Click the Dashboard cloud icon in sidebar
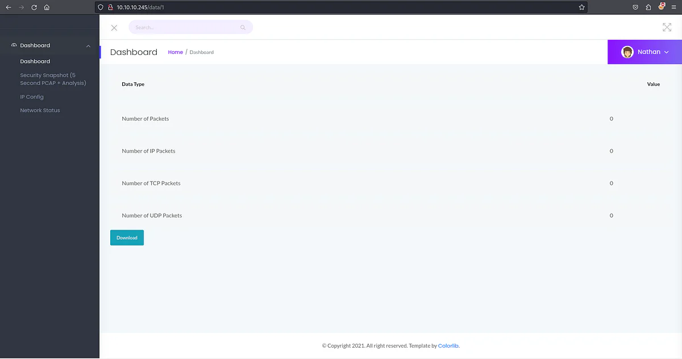Image resolution: width=682 pixels, height=359 pixels. [x=14, y=45]
